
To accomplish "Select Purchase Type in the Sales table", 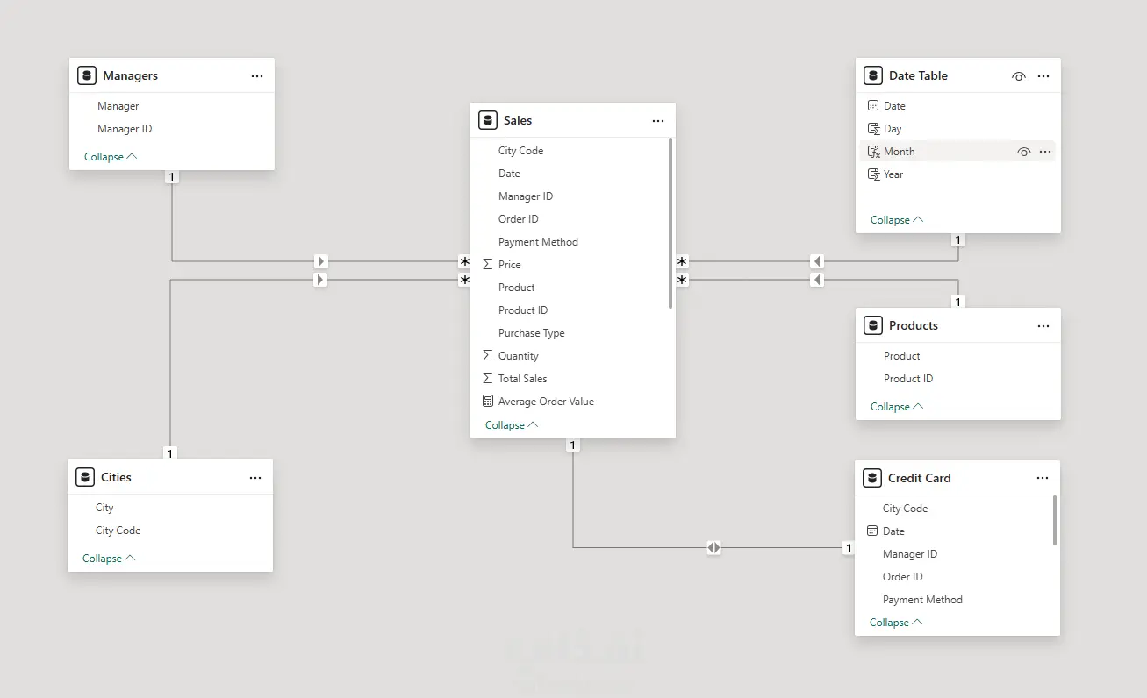I will coord(532,333).
